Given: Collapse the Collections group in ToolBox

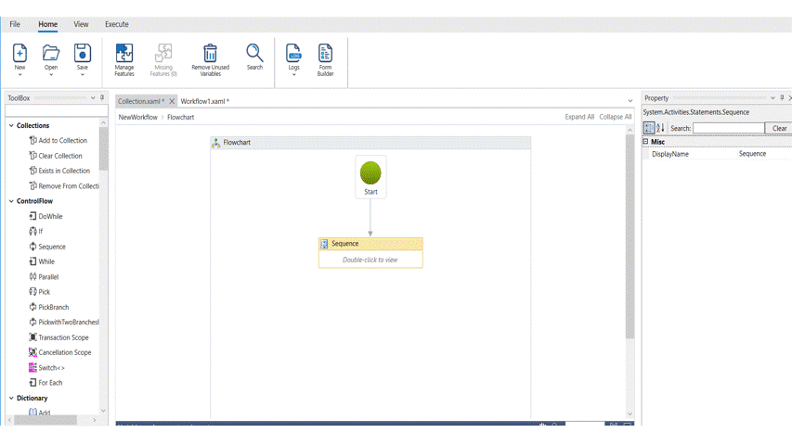Looking at the screenshot, I should pyautogui.click(x=11, y=125).
